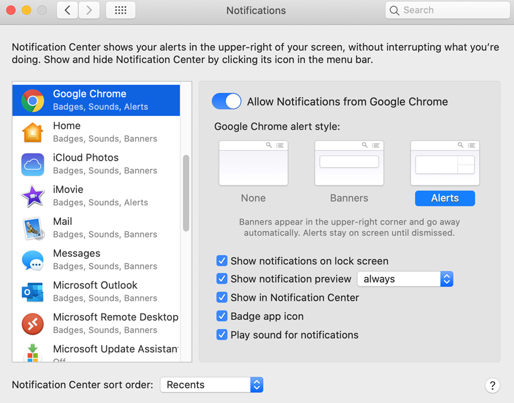
Task: Select Microsoft Remote Desktop in the list
Action: 96,324
